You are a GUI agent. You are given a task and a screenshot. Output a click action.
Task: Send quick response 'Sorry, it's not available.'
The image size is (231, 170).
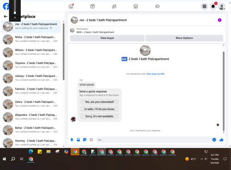99,116
